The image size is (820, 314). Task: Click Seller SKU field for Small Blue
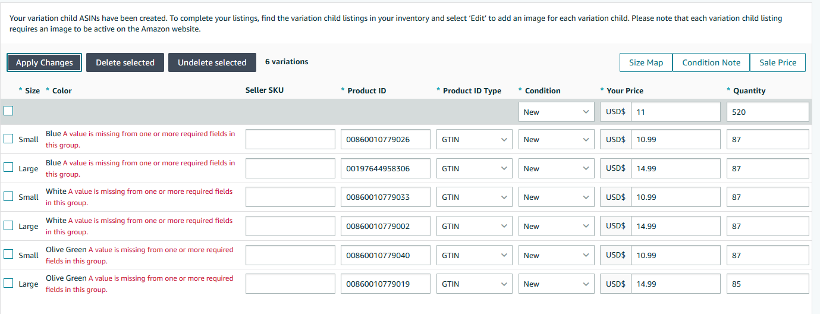(290, 140)
